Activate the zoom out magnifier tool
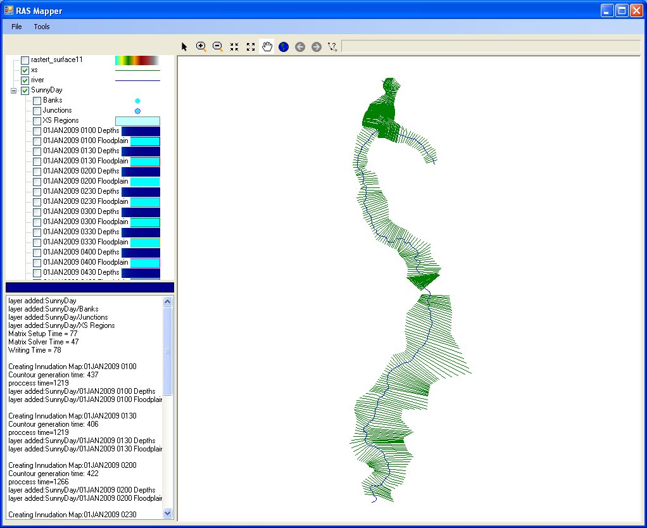The image size is (647, 528). coord(217,47)
